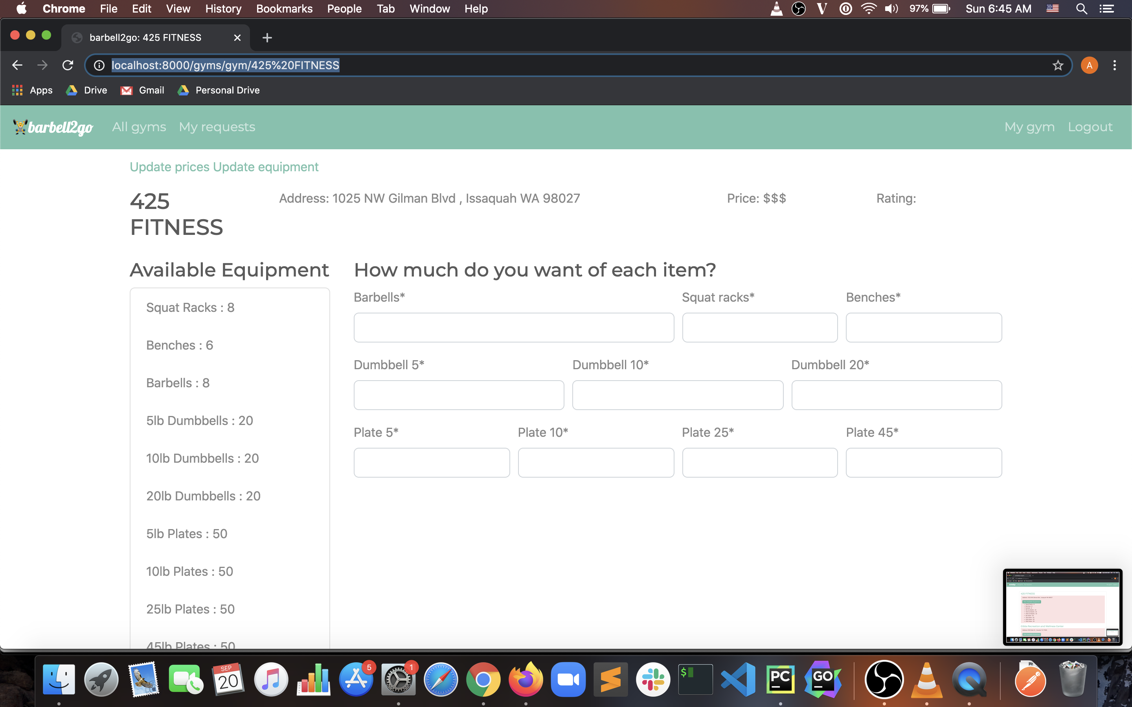Image resolution: width=1132 pixels, height=707 pixels.
Task: Open Chrome three-dot menu
Action: [x=1114, y=65]
